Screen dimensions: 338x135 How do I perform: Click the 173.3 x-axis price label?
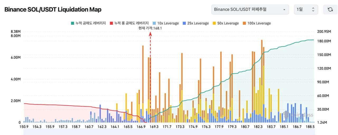click(180, 127)
